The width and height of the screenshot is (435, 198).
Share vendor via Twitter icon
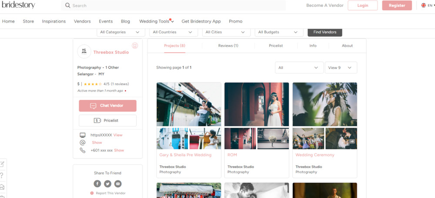[x=107, y=184]
